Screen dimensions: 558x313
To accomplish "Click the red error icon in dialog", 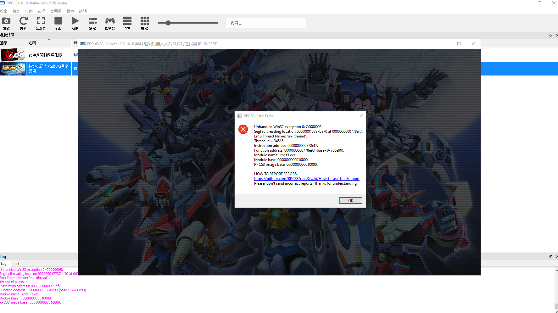I will pyautogui.click(x=243, y=129).
